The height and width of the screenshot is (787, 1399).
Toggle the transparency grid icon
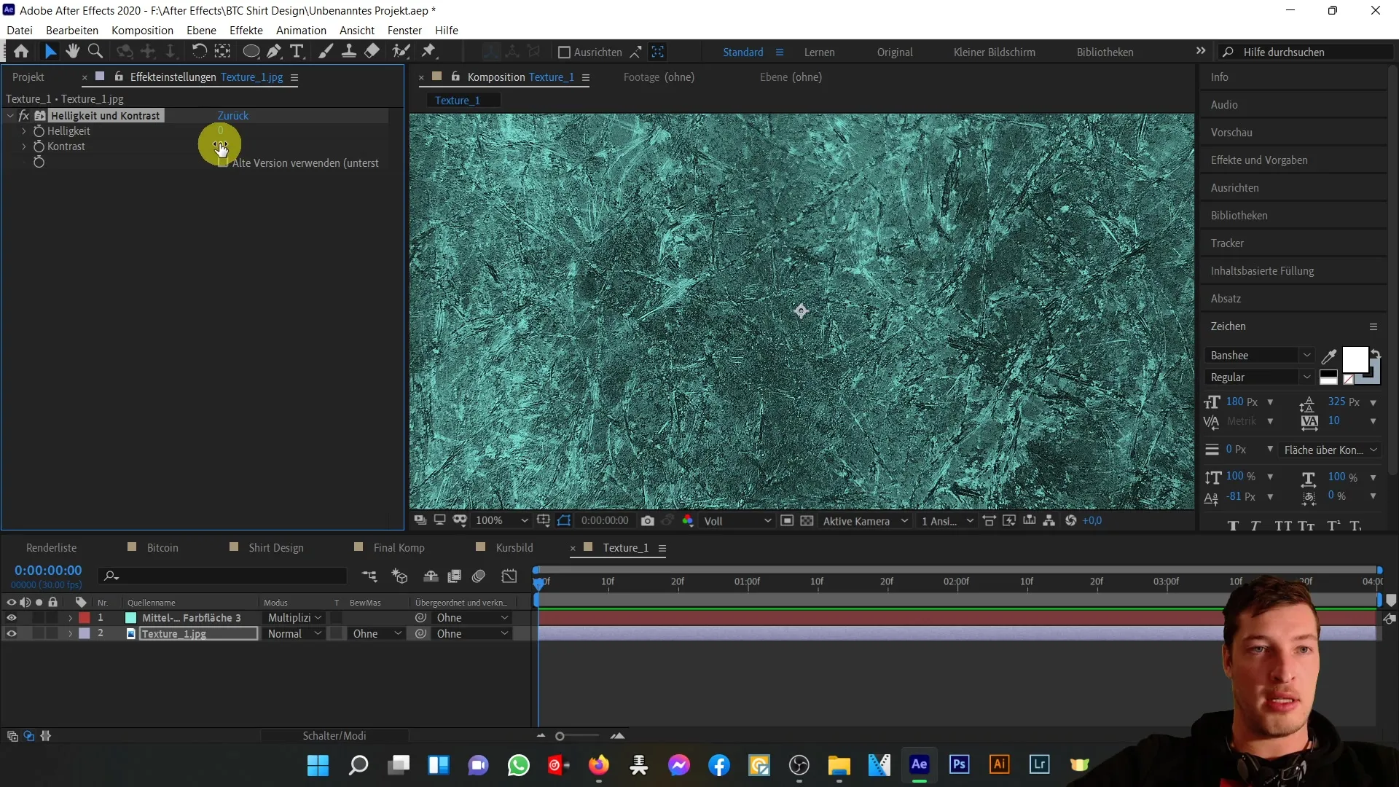[x=807, y=521]
